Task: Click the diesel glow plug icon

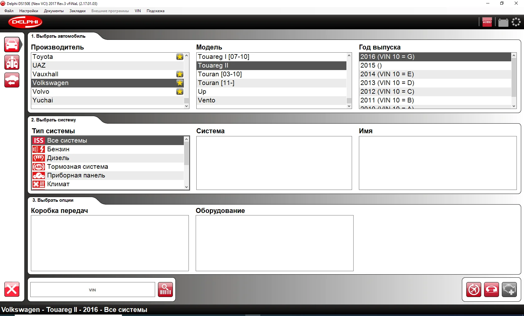Action: (39, 158)
